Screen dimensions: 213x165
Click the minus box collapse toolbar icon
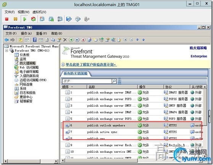[131, 40]
